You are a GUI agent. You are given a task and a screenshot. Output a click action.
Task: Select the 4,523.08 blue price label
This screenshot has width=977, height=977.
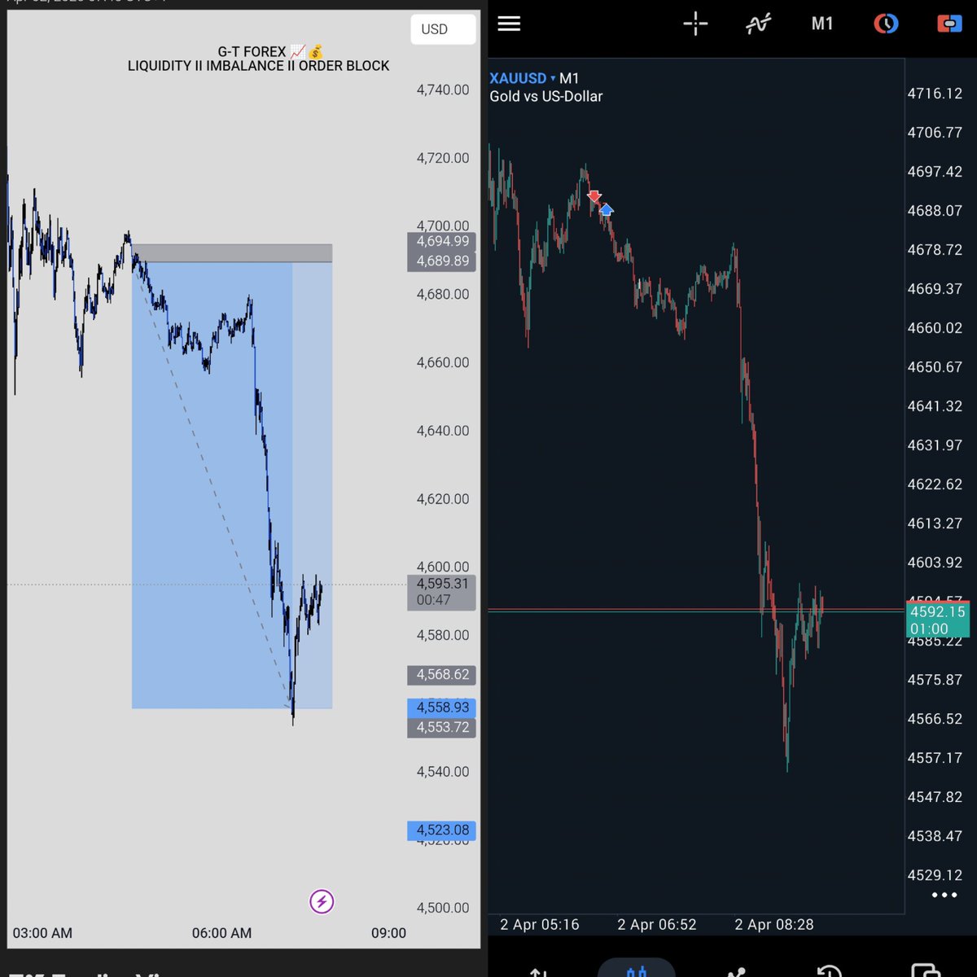point(441,830)
